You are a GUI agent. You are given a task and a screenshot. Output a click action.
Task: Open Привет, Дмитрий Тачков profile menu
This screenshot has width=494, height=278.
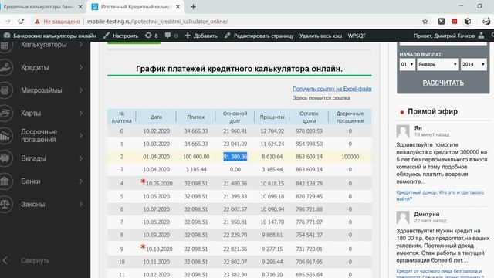tap(448, 36)
